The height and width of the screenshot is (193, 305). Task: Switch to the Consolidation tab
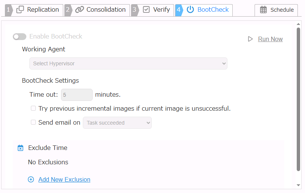point(106,10)
